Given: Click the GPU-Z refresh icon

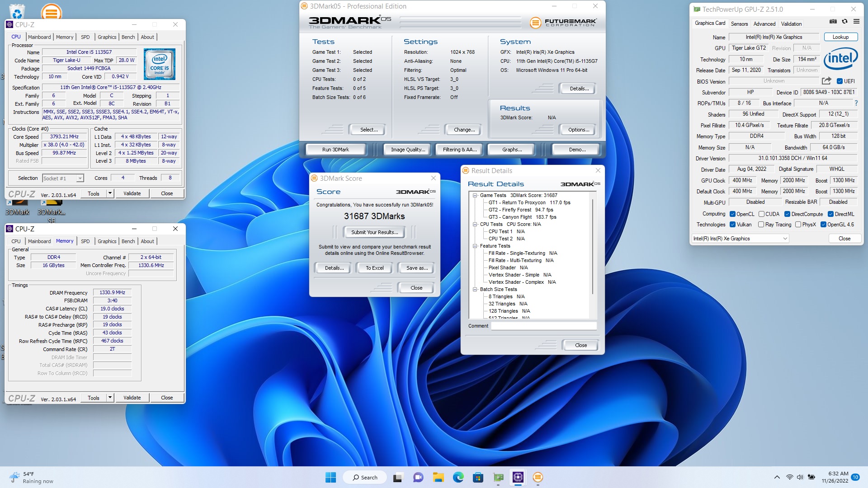Looking at the screenshot, I should 844,21.
